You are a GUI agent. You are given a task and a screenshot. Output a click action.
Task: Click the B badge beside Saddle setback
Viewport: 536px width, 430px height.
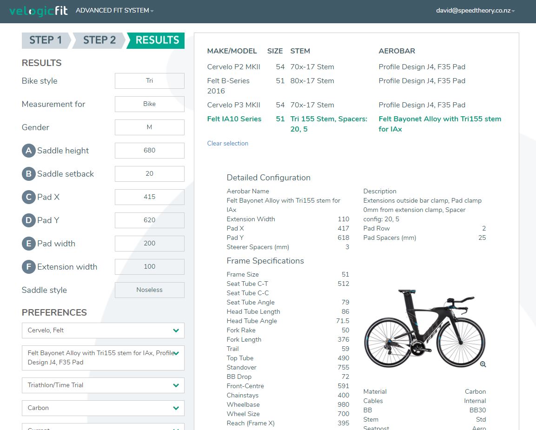click(29, 174)
